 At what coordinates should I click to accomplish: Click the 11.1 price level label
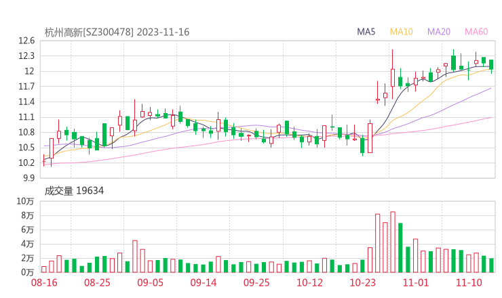pyautogui.click(x=26, y=117)
